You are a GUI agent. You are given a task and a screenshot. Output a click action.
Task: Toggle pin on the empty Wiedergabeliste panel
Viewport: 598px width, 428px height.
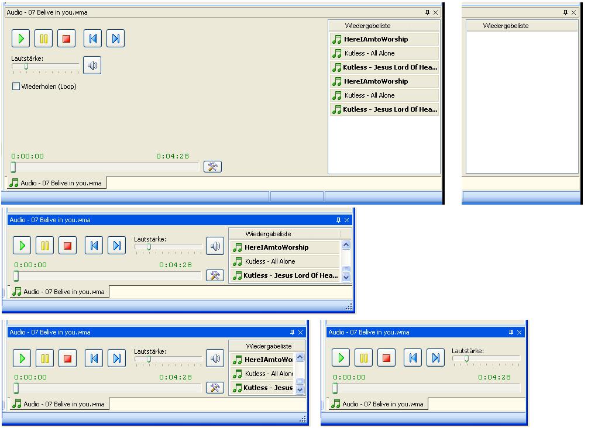tap(565, 13)
